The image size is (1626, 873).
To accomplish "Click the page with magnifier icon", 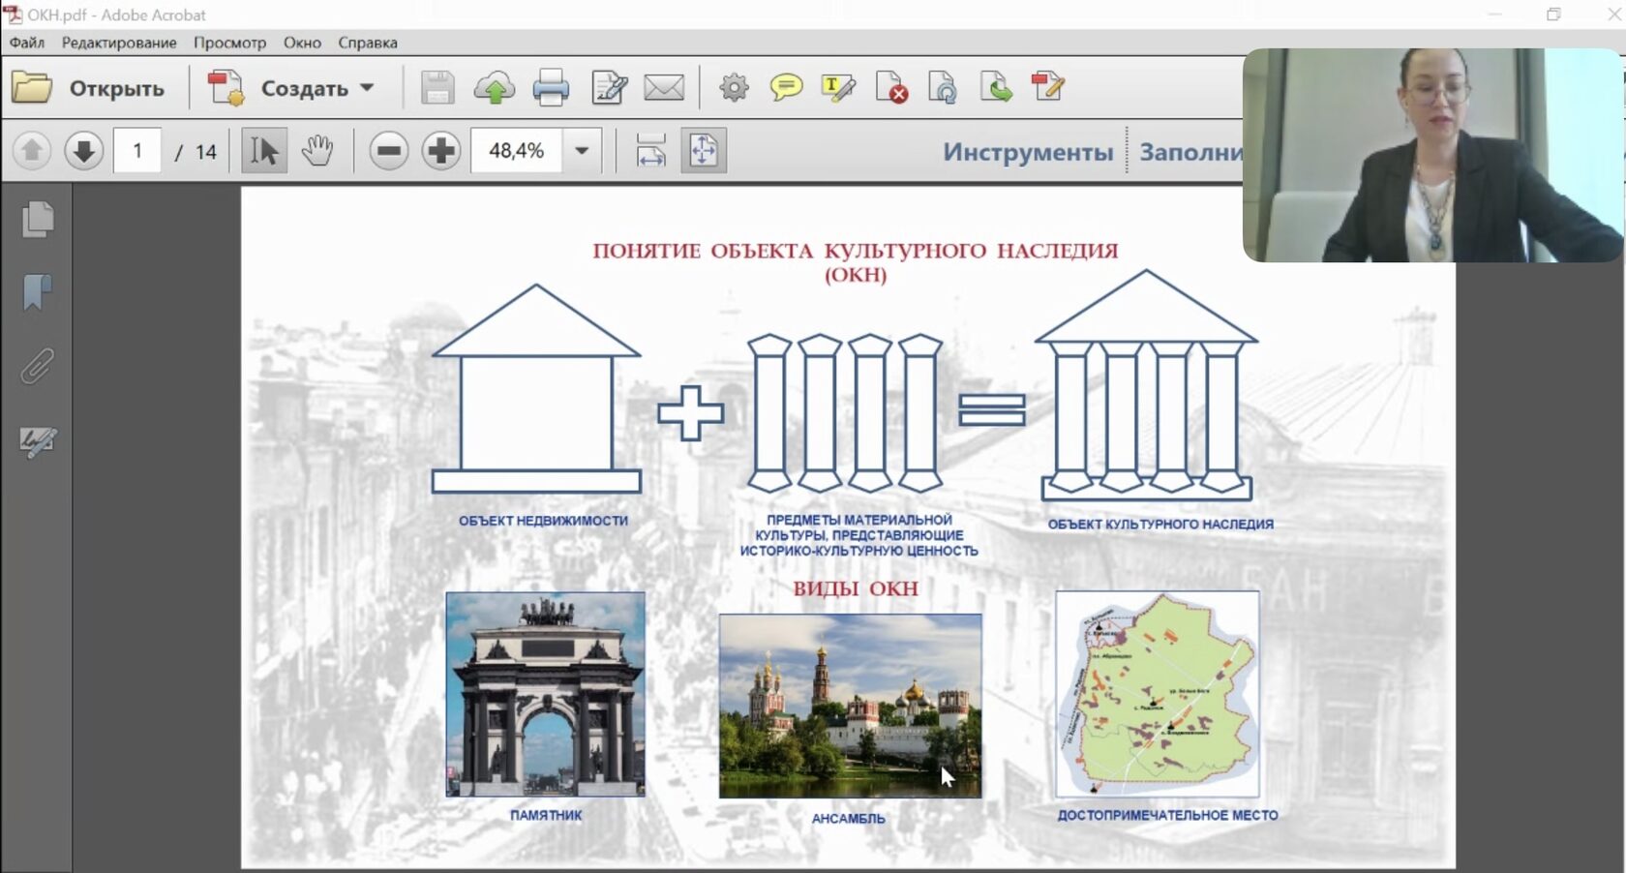I will click(x=943, y=88).
